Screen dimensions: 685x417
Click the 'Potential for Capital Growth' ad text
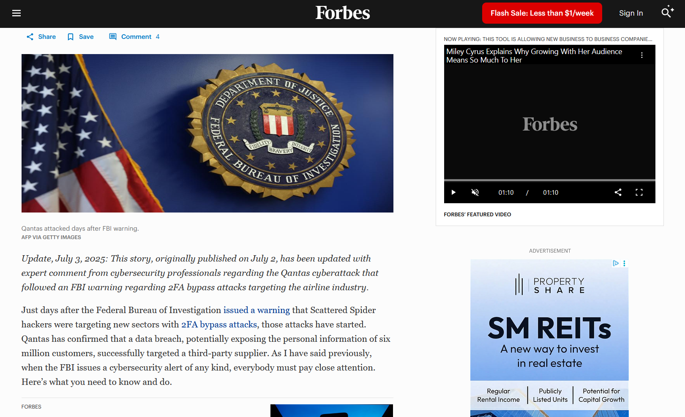tap(601, 395)
